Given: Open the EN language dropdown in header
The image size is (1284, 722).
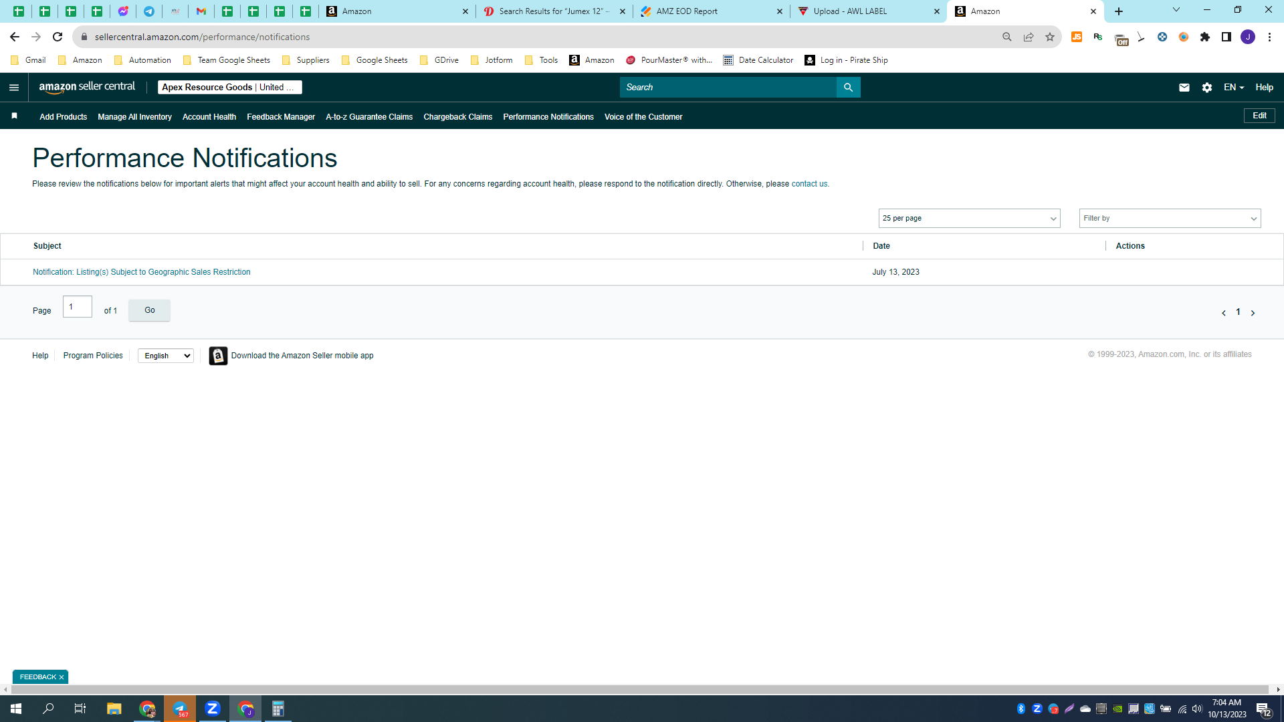Looking at the screenshot, I should (x=1234, y=88).
